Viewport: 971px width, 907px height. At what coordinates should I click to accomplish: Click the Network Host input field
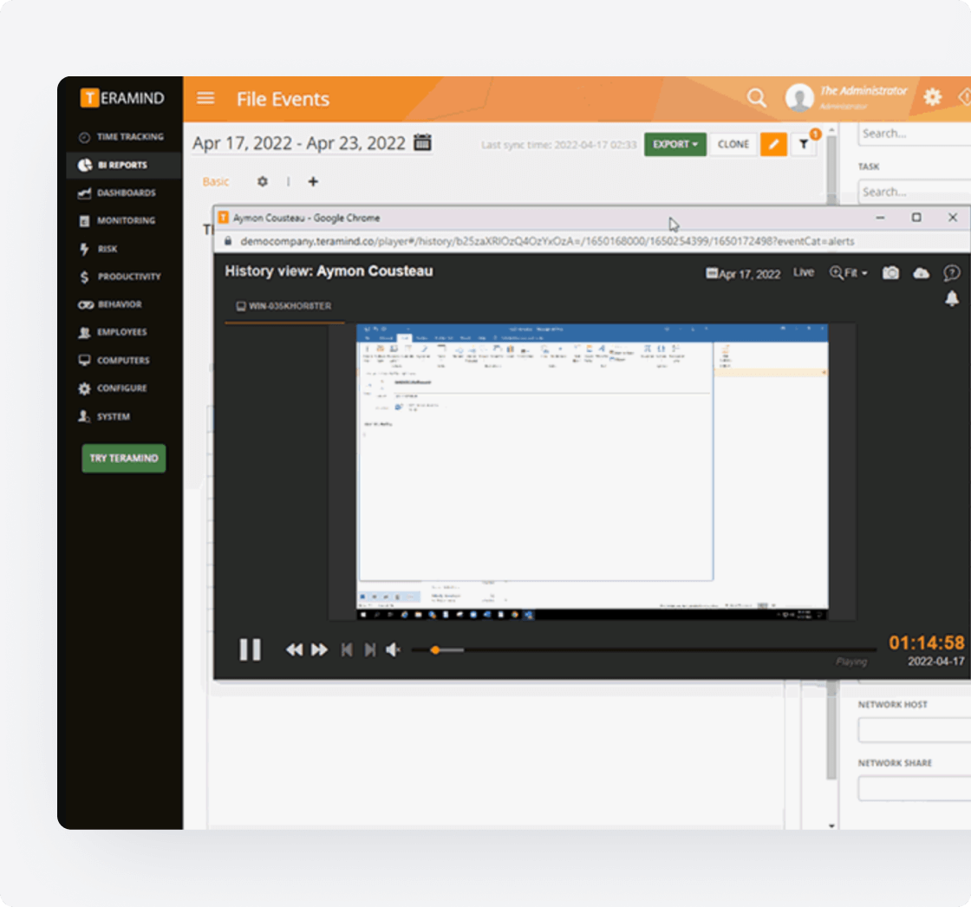[x=910, y=729]
